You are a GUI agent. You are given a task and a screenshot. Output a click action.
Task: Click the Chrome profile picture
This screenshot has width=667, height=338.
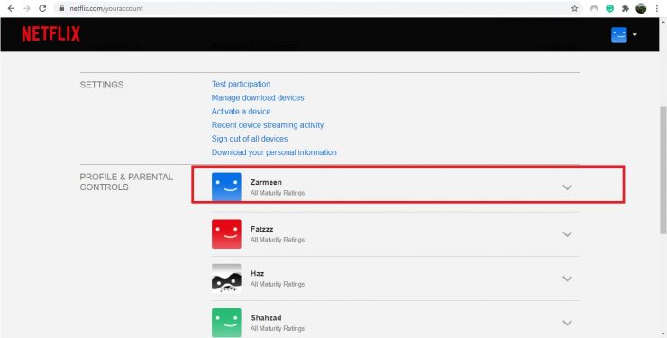click(x=641, y=8)
